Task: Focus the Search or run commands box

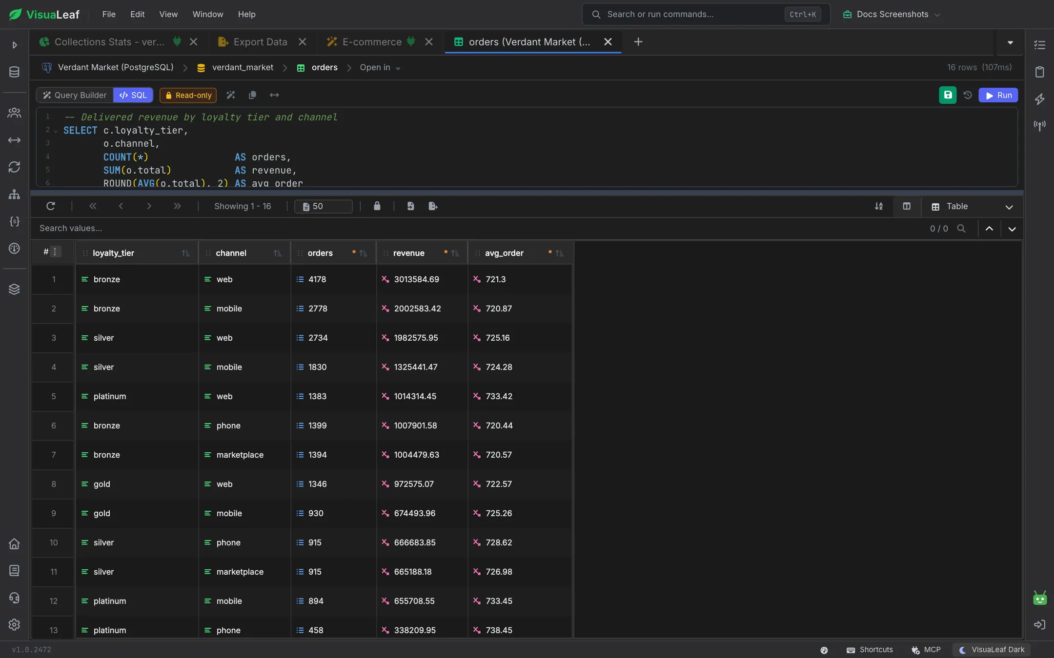Action: [706, 15]
